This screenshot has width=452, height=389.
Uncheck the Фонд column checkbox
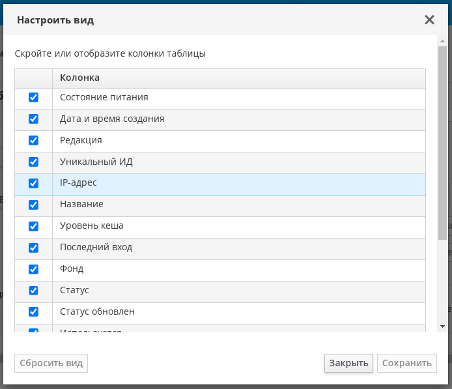click(33, 269)
